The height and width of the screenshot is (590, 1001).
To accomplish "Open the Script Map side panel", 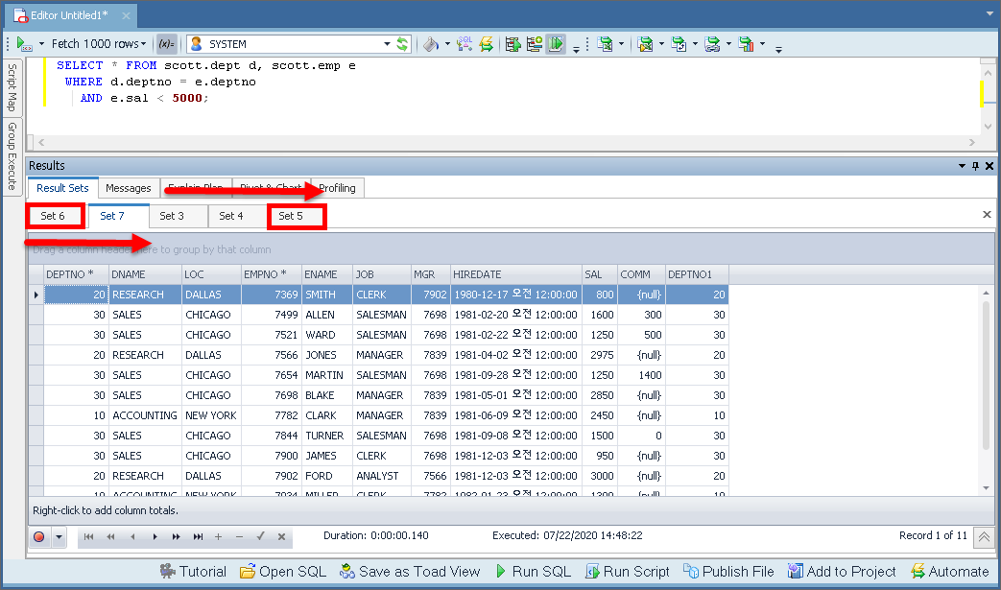I will (x=12, y=87).
